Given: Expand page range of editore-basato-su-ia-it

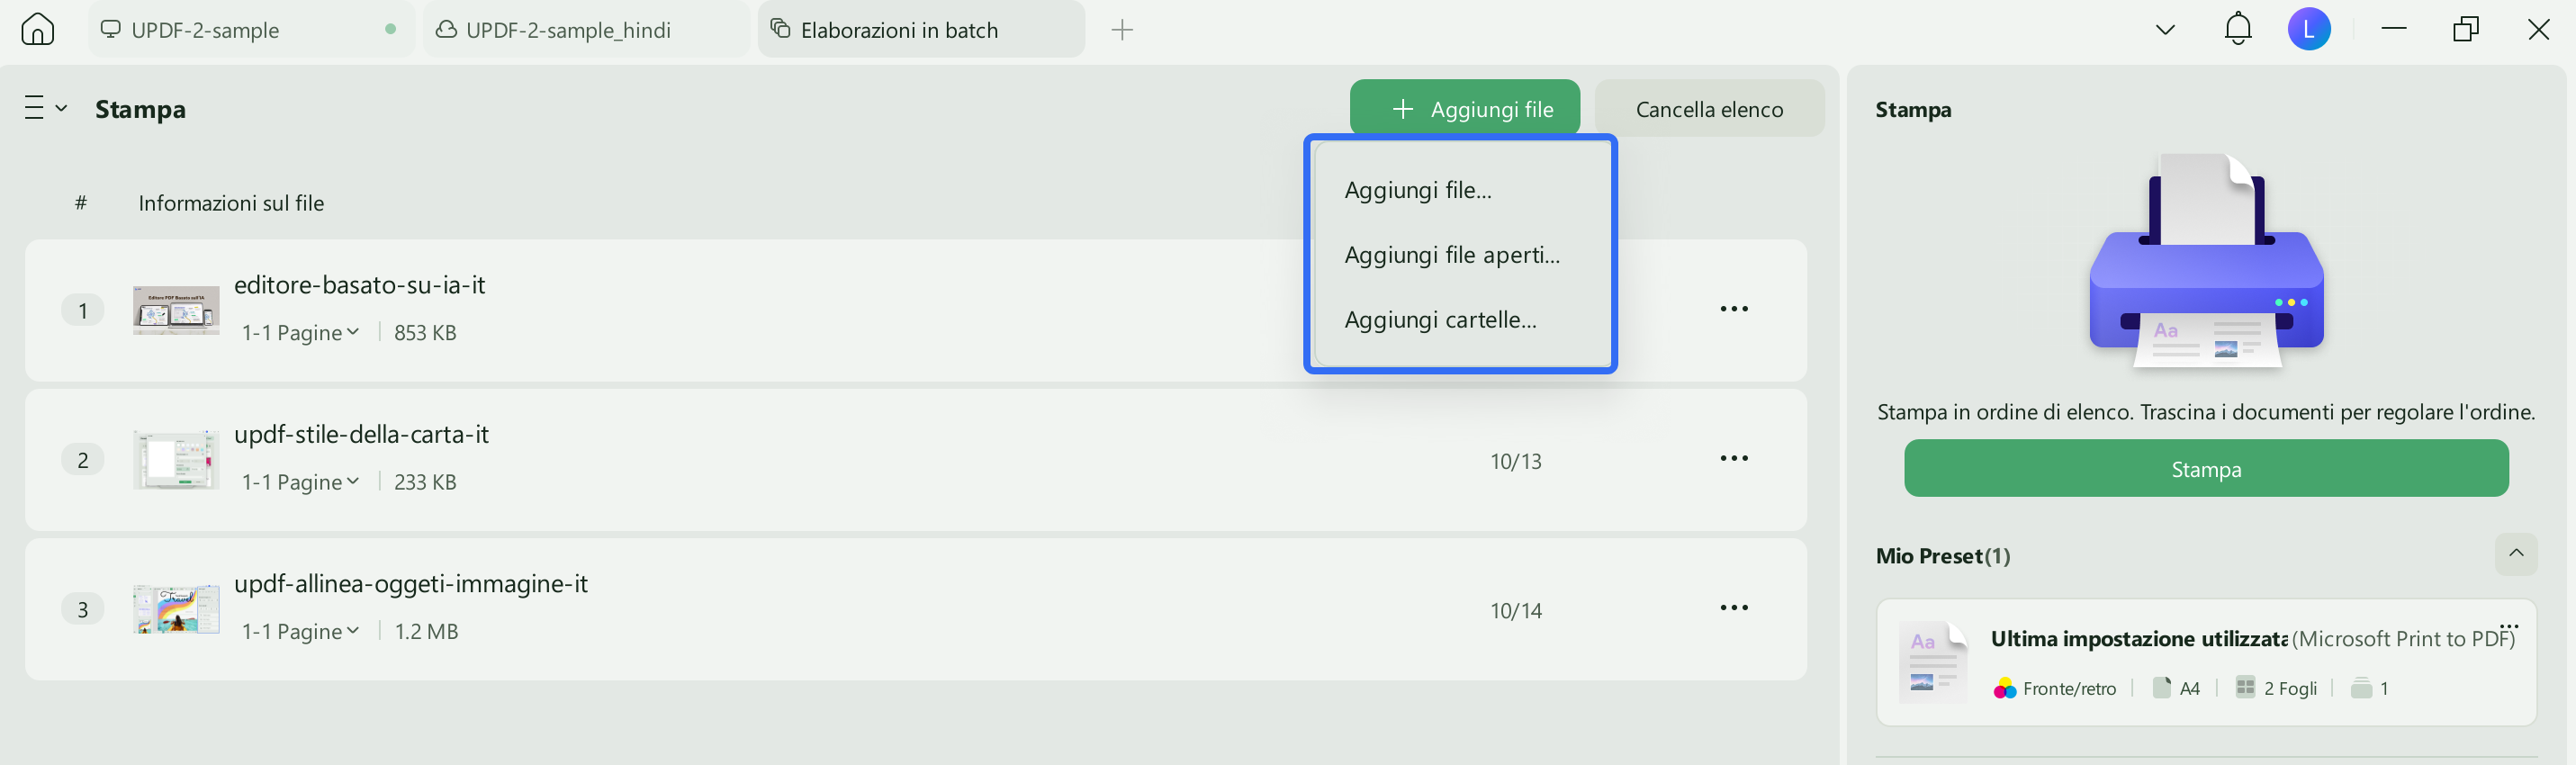Looking at the screenshot, I should click(300, 333).
